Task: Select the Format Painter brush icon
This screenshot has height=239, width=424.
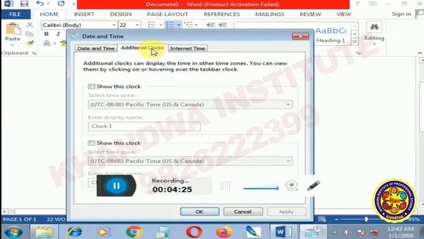Action: pyautogui.click(x=29, y=42)
